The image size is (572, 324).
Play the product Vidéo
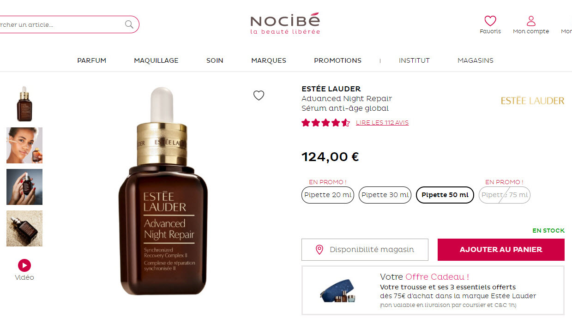[24, 265]
